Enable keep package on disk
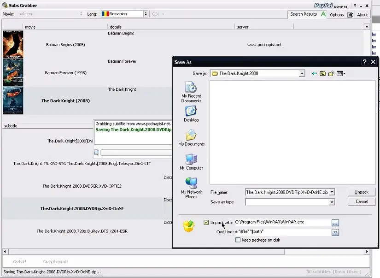 tap(238, 240)
